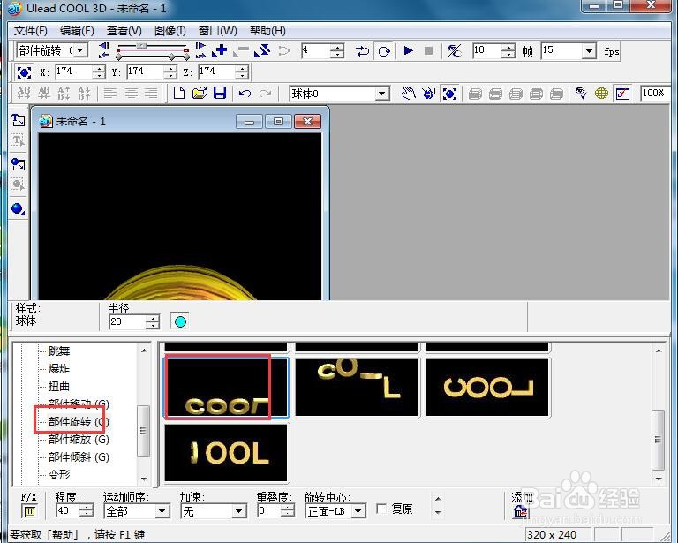The image size is (678, 543).
Task: Select the resize object tool in standard toolbar
Action: coord(449,93)
